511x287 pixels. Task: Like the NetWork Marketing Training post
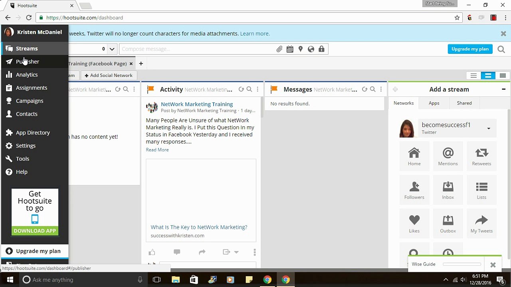[x=152, y=252]
